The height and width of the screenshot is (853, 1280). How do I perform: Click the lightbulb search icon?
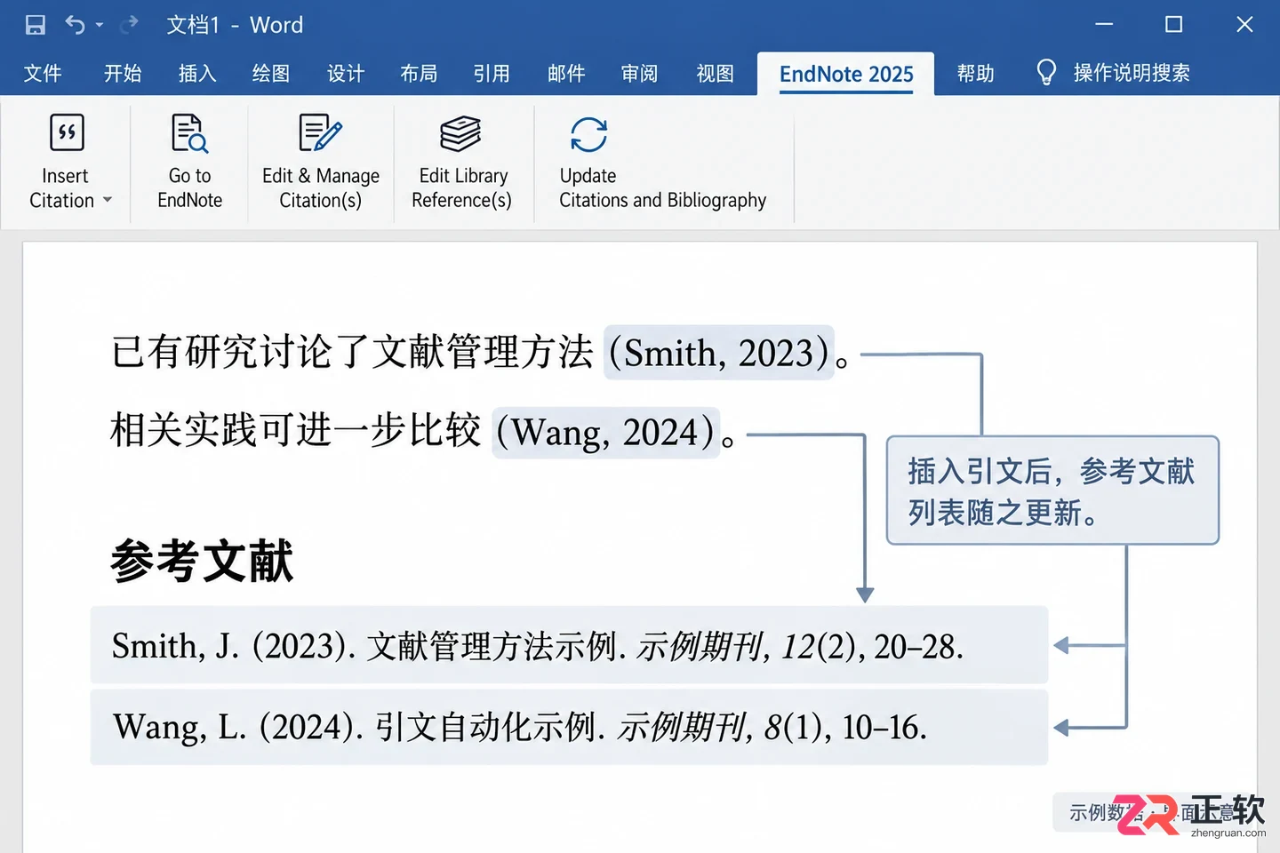[1046, 73]
